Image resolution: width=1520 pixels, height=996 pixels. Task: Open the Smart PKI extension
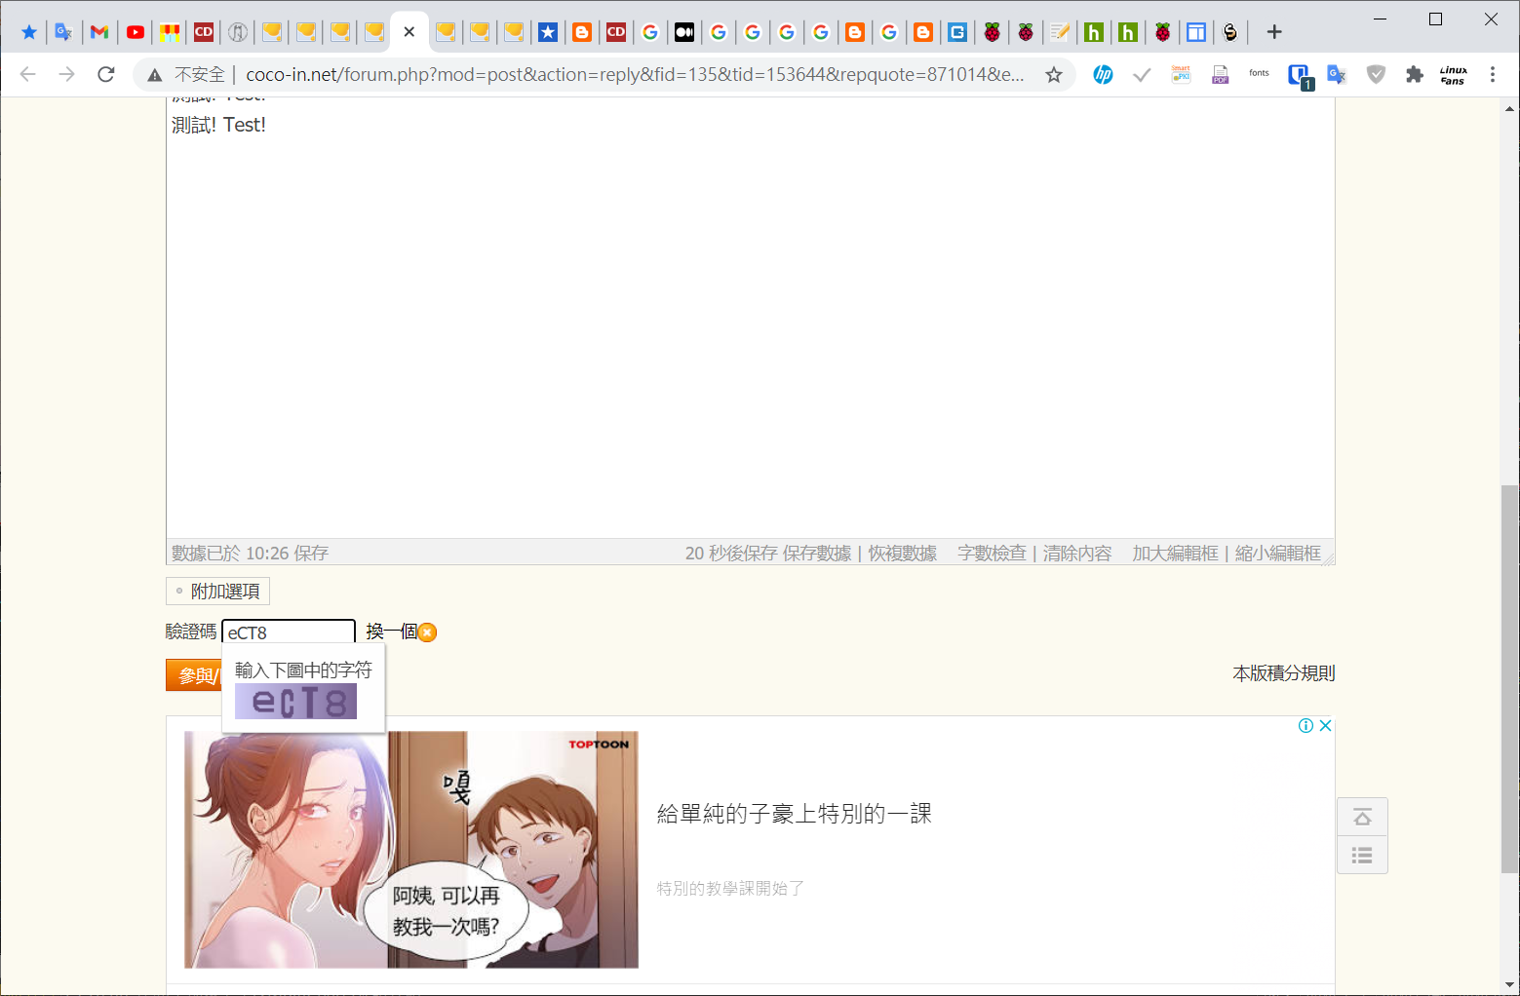1181,74
